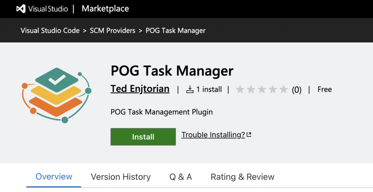
Task: Select the Q & A tab
Action: point(181,177)
